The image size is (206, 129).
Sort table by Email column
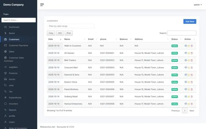pos(93,39)
